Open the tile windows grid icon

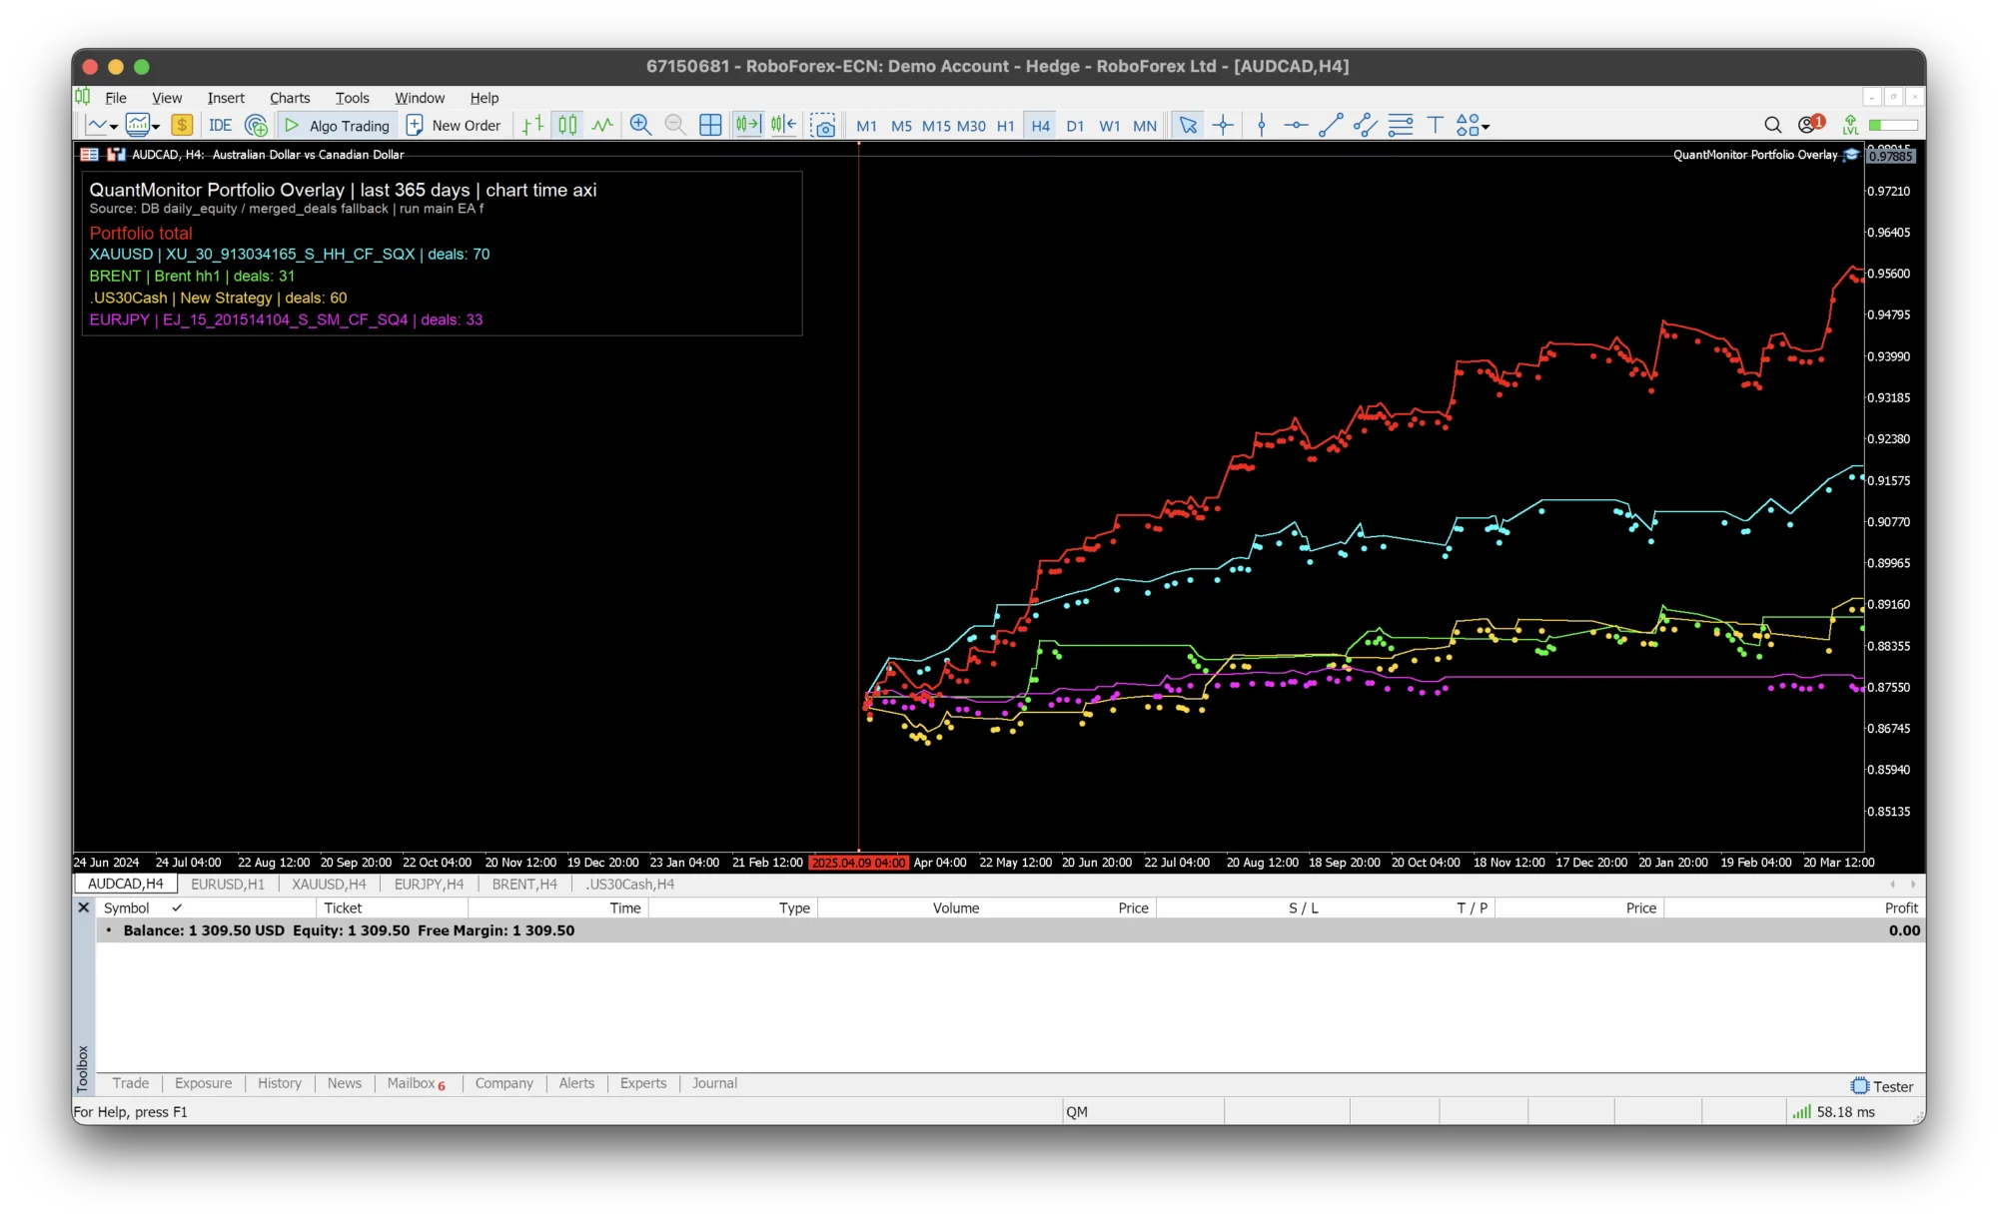pyautogui.click(x=710, y=125)
